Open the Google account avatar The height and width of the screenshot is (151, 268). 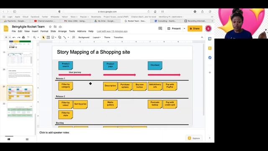coord(208,29)
